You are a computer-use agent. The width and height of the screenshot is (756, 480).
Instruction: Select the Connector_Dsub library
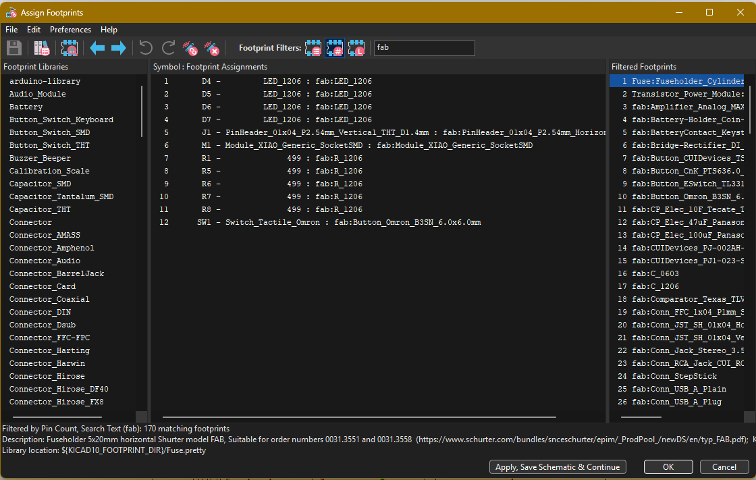[x=43, y=325]
